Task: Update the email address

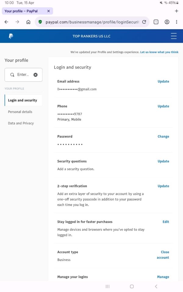Action: pos(163,82)
